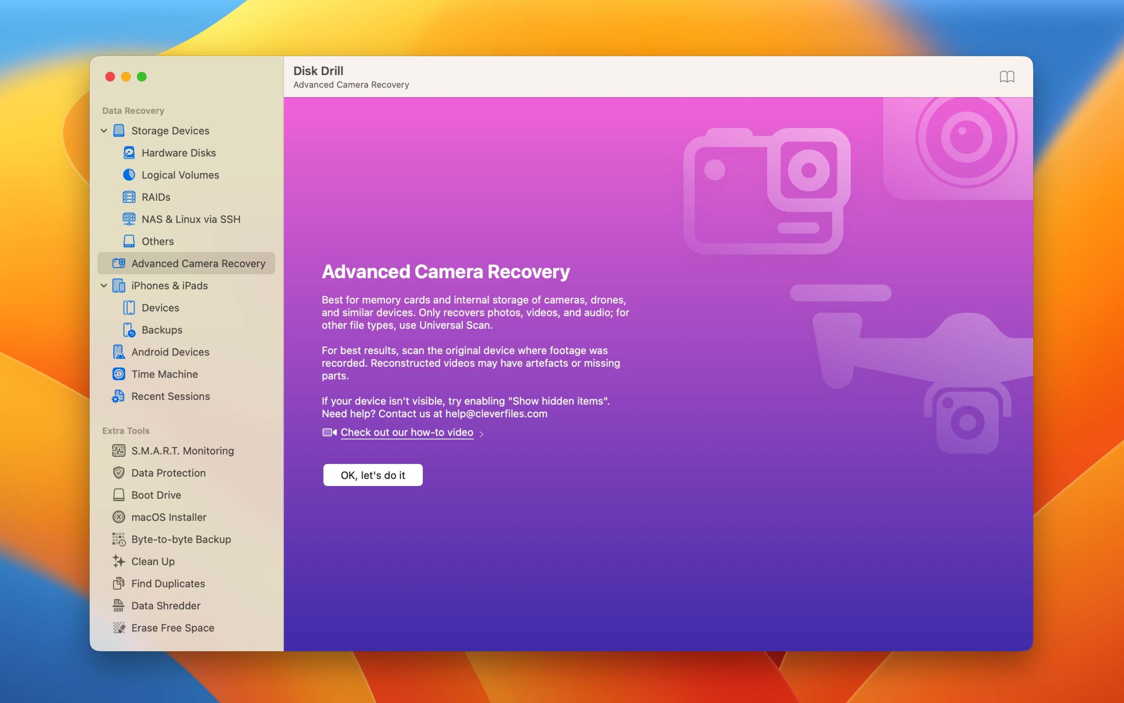
Task: Click the Devices phone icon
Action: coord(129,308)
